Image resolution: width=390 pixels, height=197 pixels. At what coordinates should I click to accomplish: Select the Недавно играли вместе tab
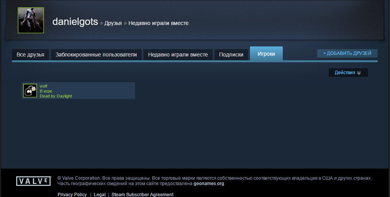[x=178, y=55]
